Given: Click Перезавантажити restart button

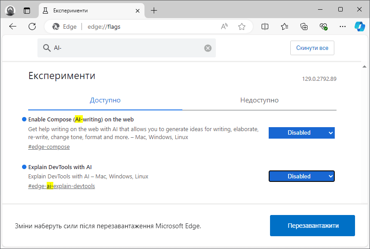Looking at the screenshot, I should click(312, 226).
